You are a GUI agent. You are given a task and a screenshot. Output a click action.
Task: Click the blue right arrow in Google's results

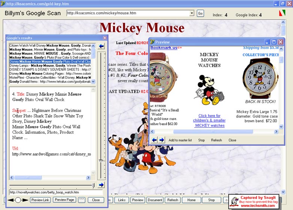coord(101,185)
